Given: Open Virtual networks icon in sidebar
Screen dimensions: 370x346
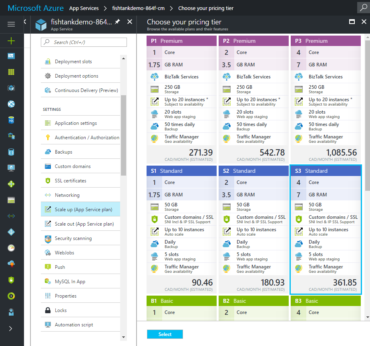Looking at the screenshot, I should pyautogui.click(x=11, y=216).
